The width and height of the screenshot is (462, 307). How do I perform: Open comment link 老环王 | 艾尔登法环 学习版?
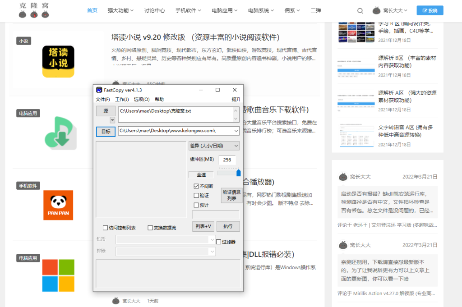pyautogui.click(x=395, y=225)
